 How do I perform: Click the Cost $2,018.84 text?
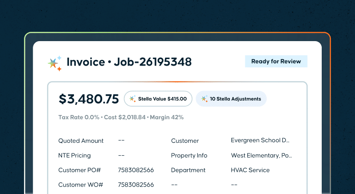point(125,117)
